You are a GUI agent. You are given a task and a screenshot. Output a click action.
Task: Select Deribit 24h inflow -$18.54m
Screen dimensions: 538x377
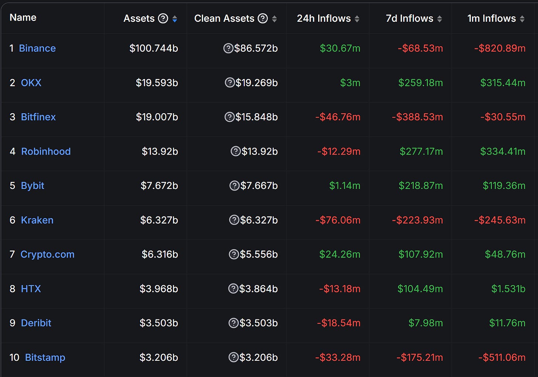[x=339, y=323]
